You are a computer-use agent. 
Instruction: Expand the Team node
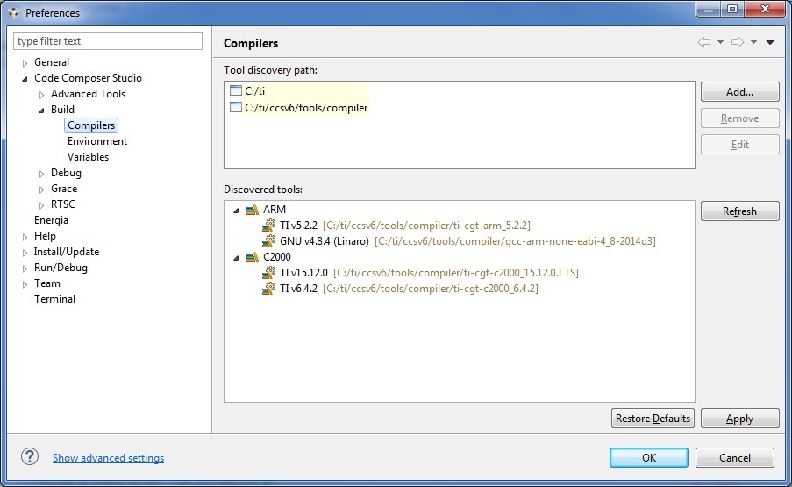(x=25, y=284)
